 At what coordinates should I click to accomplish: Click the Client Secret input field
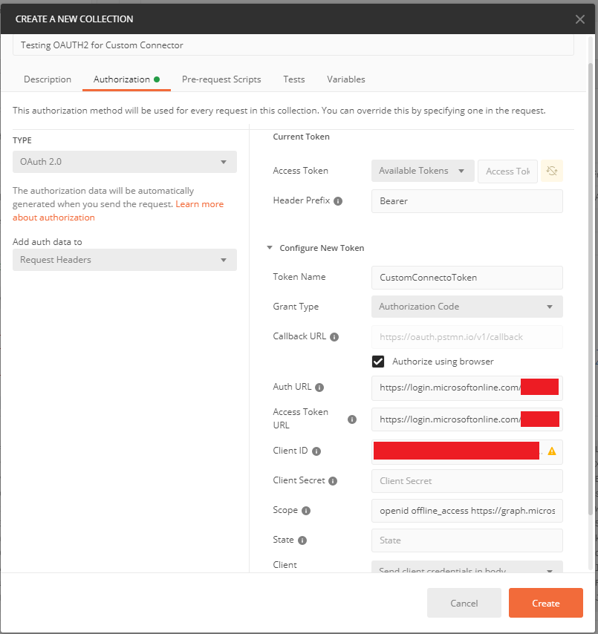[467, 481]
